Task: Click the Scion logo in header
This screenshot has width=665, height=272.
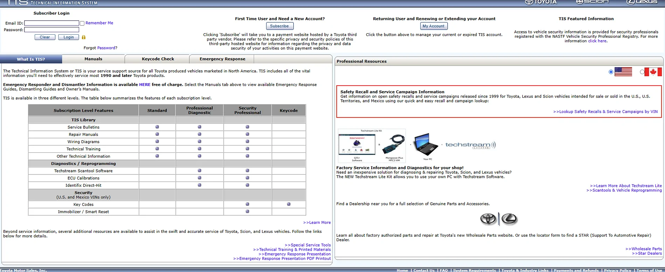Action: click(592, 2)
